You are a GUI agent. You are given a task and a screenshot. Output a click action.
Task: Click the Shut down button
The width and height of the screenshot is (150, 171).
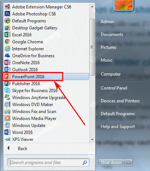point(111,163)
